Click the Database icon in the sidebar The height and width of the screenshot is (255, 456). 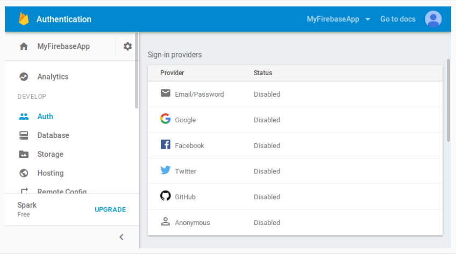coord(24,135)
